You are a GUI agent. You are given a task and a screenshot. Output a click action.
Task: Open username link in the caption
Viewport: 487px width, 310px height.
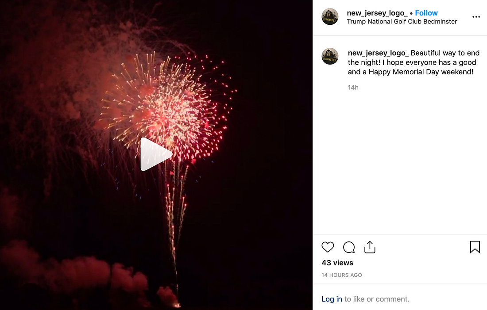click(378, 53)
